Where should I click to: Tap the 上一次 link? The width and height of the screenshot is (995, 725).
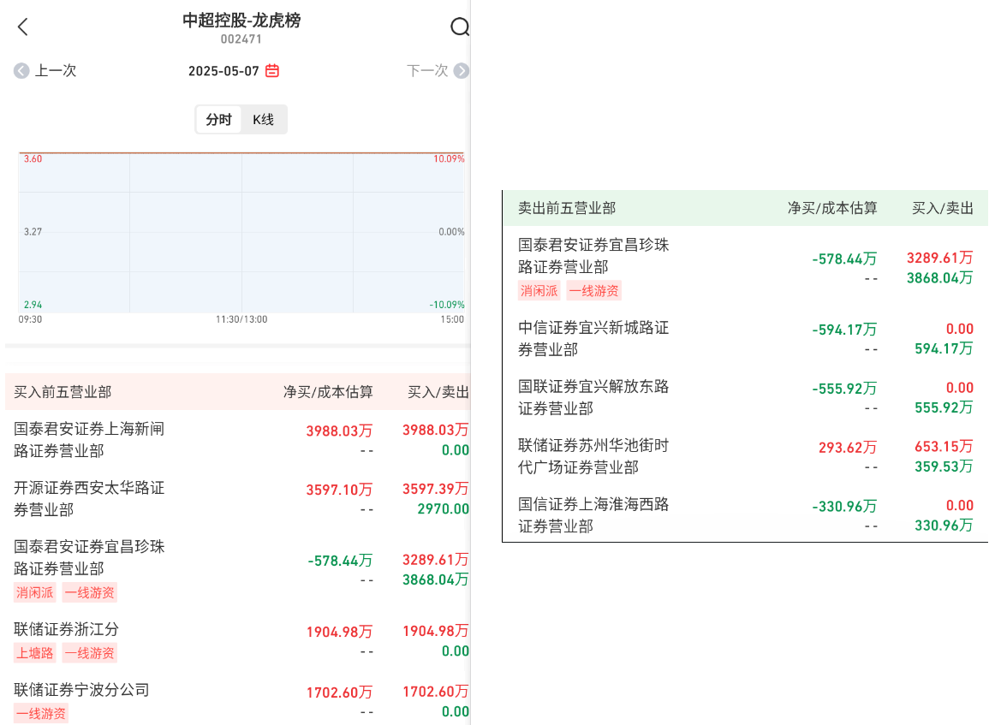pos(56,71)
